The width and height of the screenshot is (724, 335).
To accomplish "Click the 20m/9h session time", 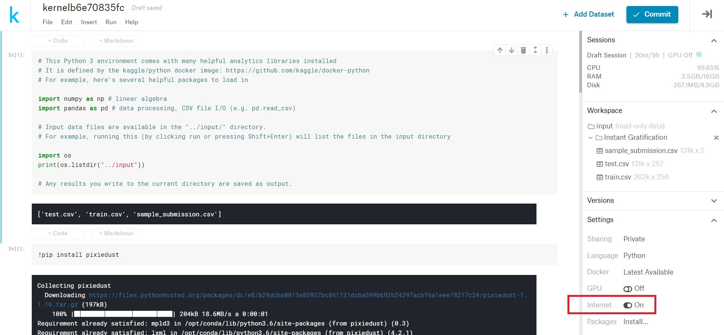I will tap(647, 56).
